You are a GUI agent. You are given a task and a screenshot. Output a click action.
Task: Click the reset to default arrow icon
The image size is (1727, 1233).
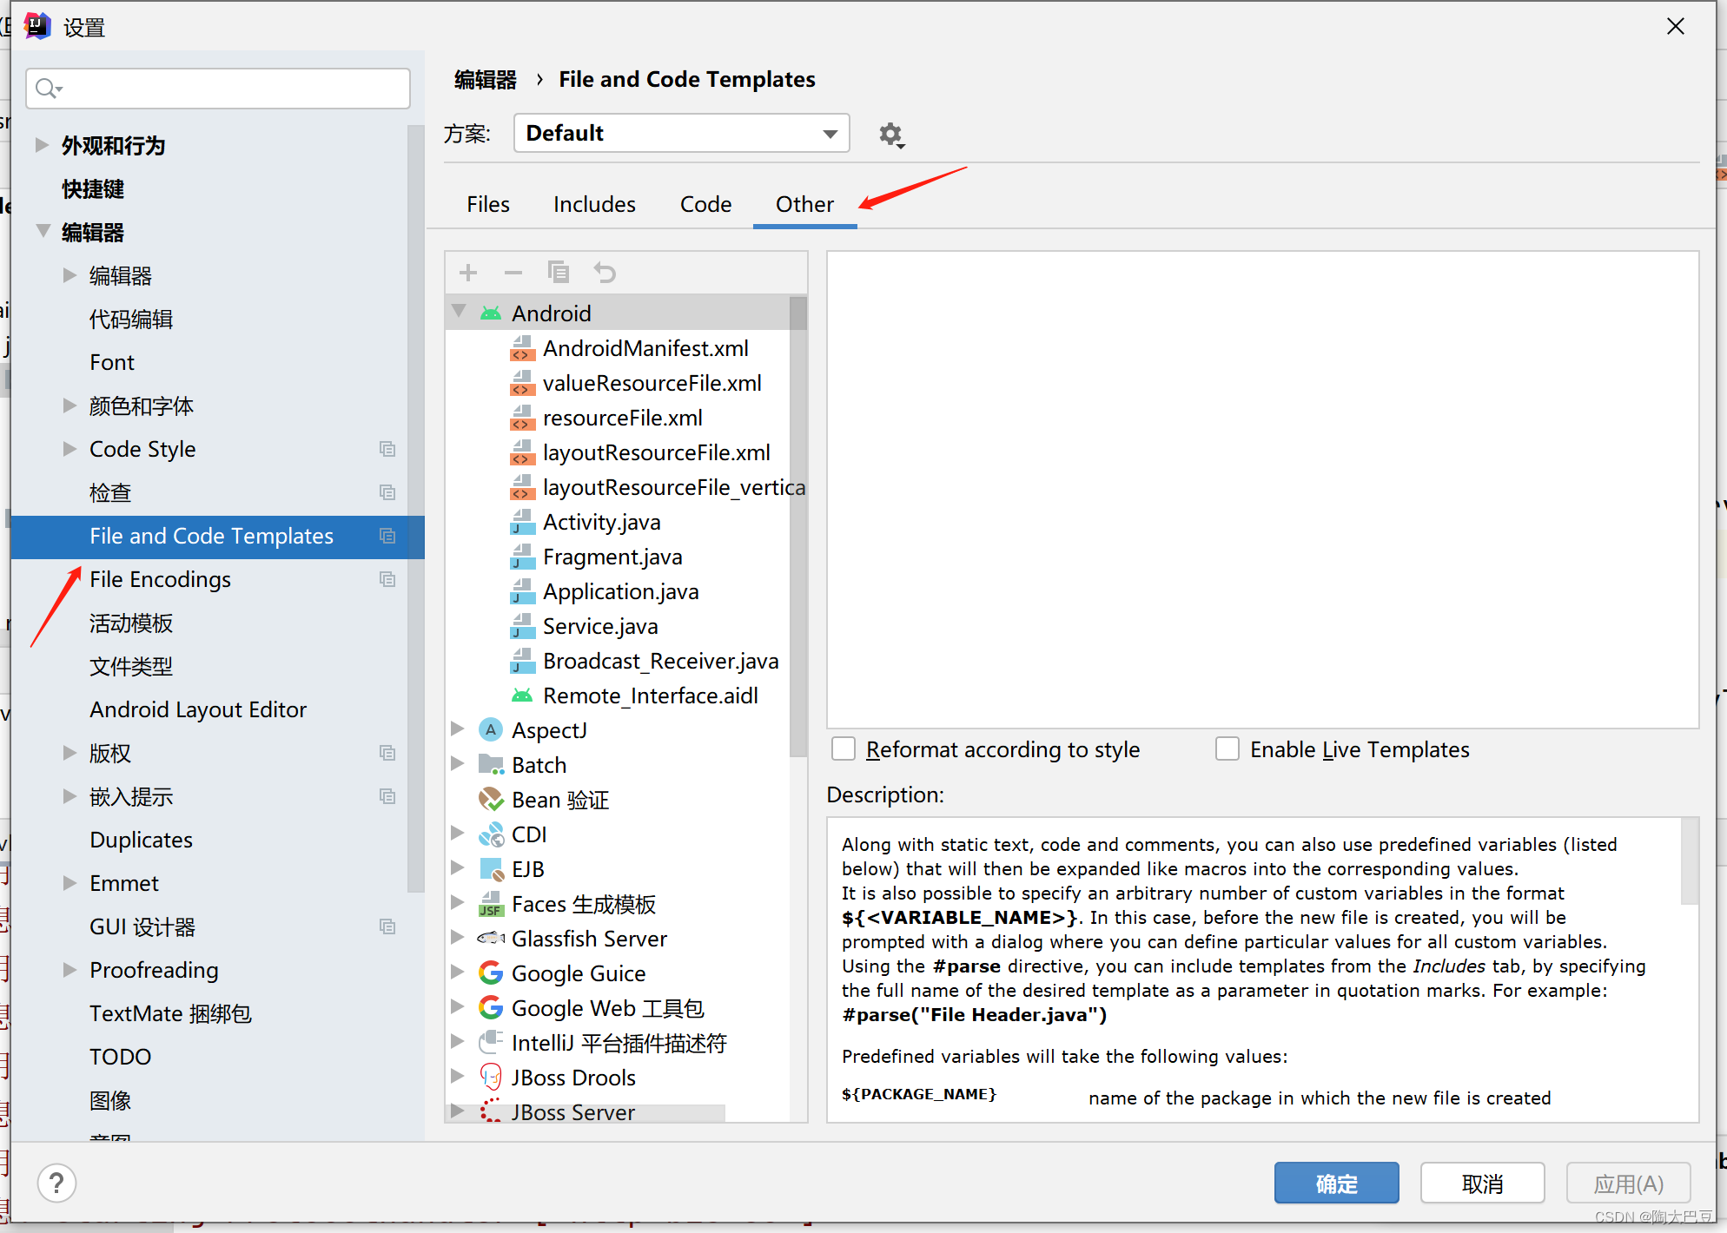[x=605, y=273]
